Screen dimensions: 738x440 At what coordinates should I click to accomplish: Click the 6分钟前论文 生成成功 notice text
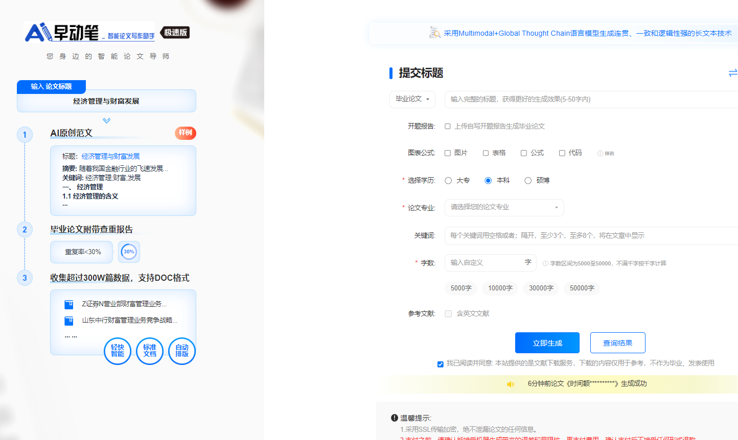click(587, 383)
